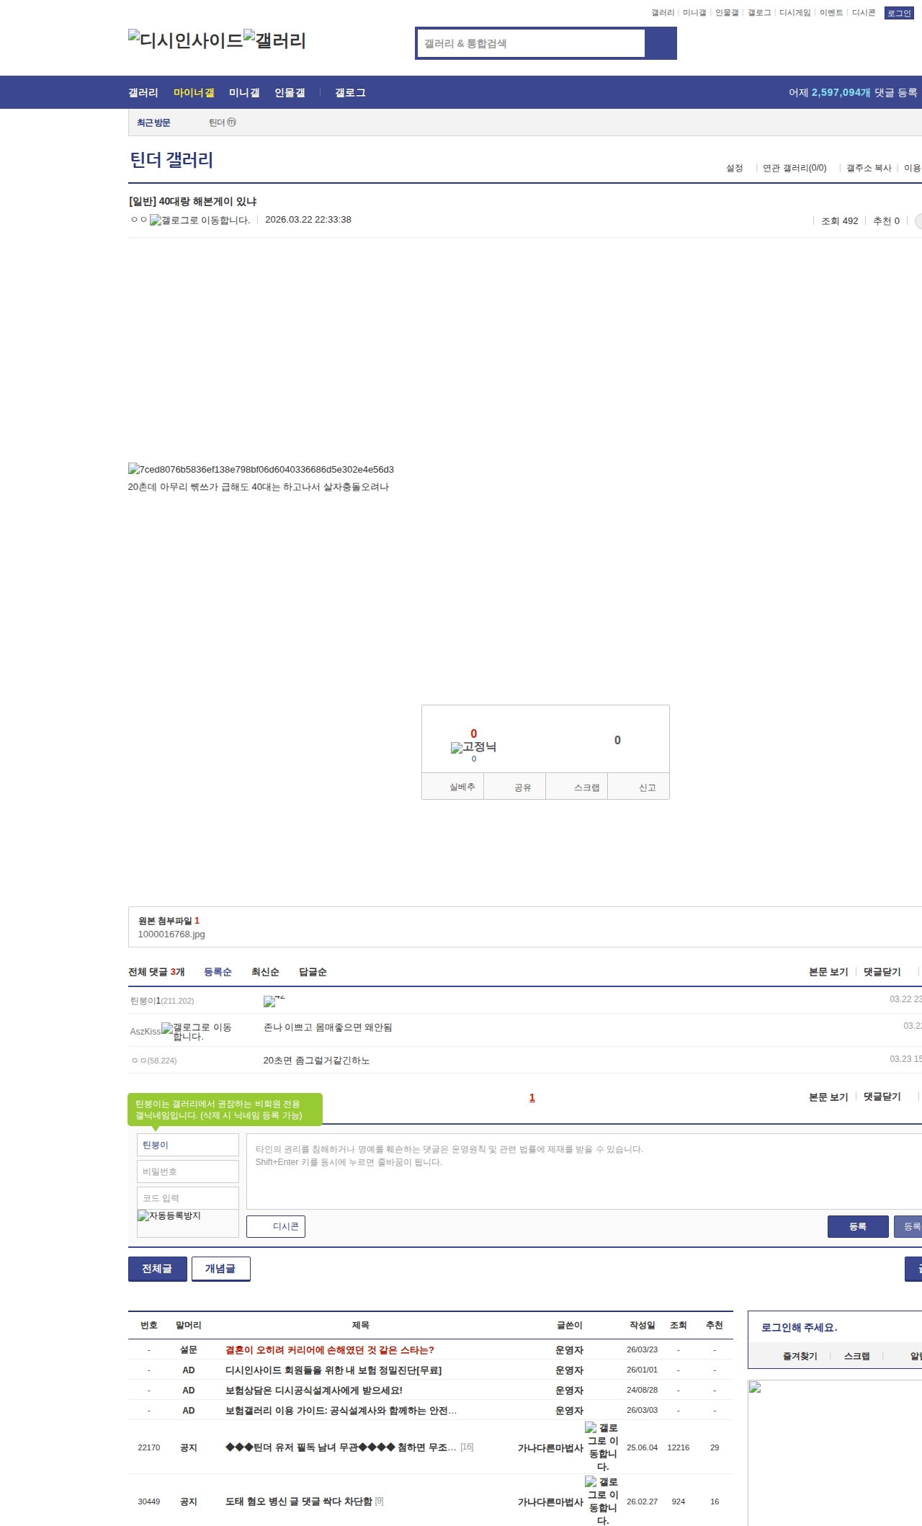
Task: Click the 자동등록방지 captcha image
Action: pos(169,1215)
